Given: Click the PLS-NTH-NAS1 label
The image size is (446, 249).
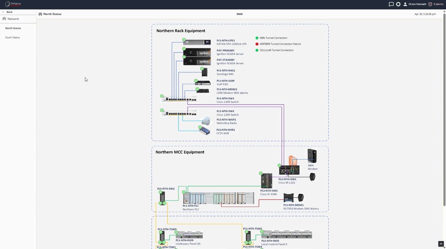Looking at the screenshot, I should tap(226, 70).
